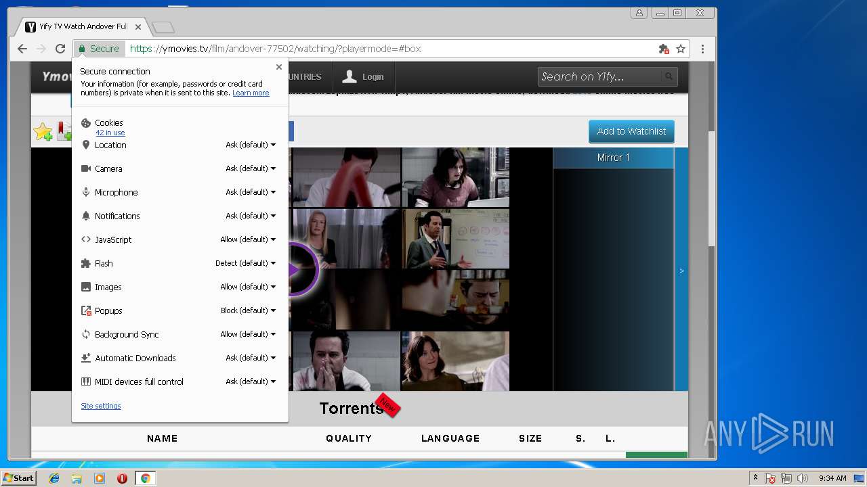Expand the side panel arrow beside Mirror
The width and height of the screenshot is (867, 487).
coord(681,271)
